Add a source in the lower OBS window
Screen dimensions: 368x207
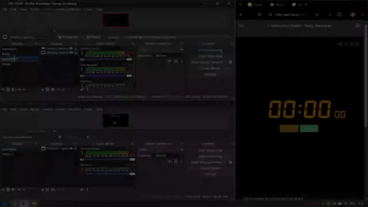click(x=43, y=189)
